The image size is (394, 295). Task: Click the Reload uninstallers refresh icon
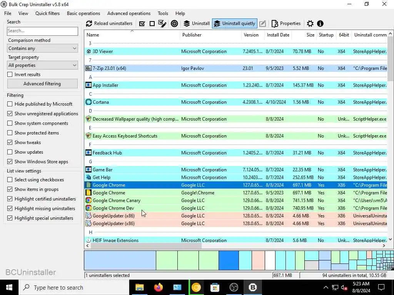89,23
